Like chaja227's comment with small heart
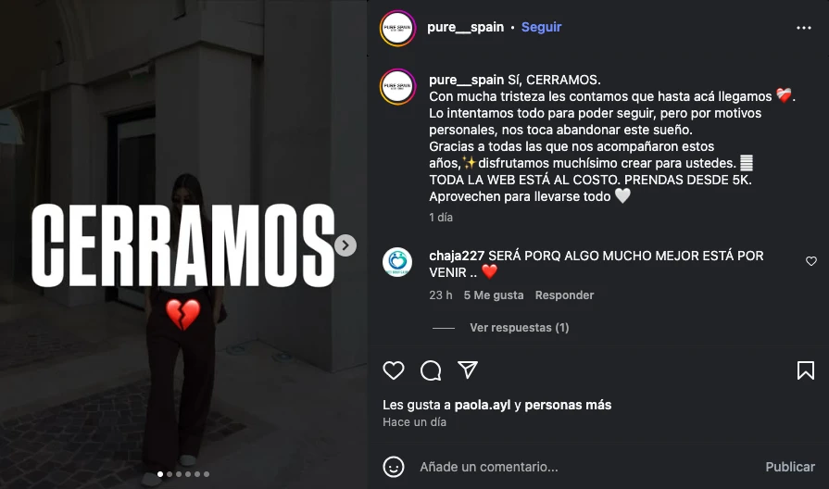 click(x=811, y=261)
